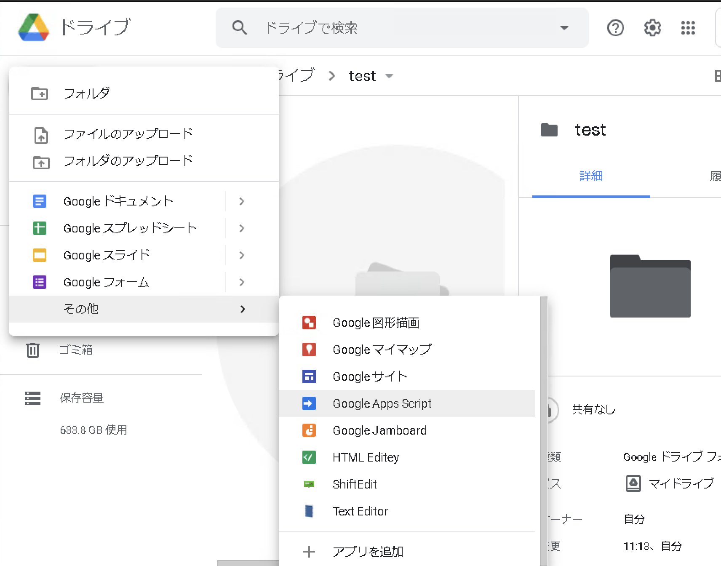Click the Google Sites icon
721x566 pixels.
(309, 376)
